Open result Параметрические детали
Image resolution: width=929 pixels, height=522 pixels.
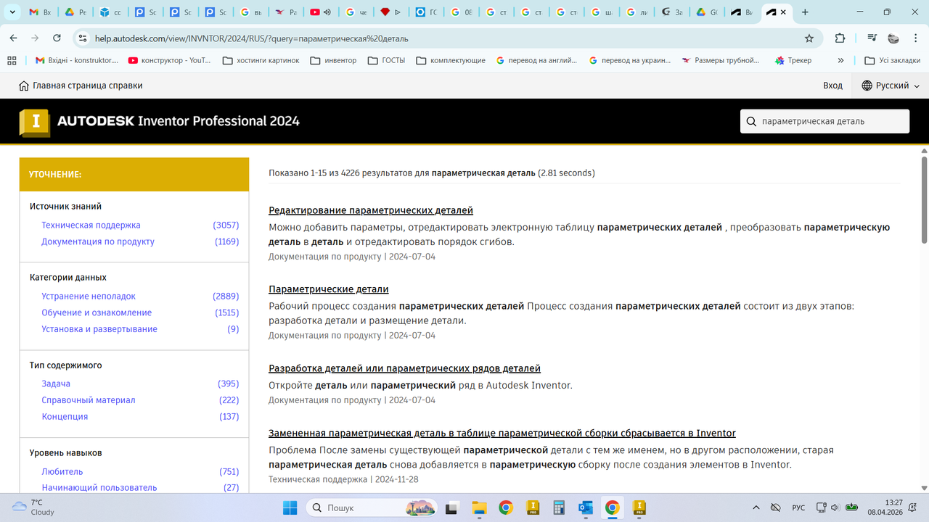329,289
